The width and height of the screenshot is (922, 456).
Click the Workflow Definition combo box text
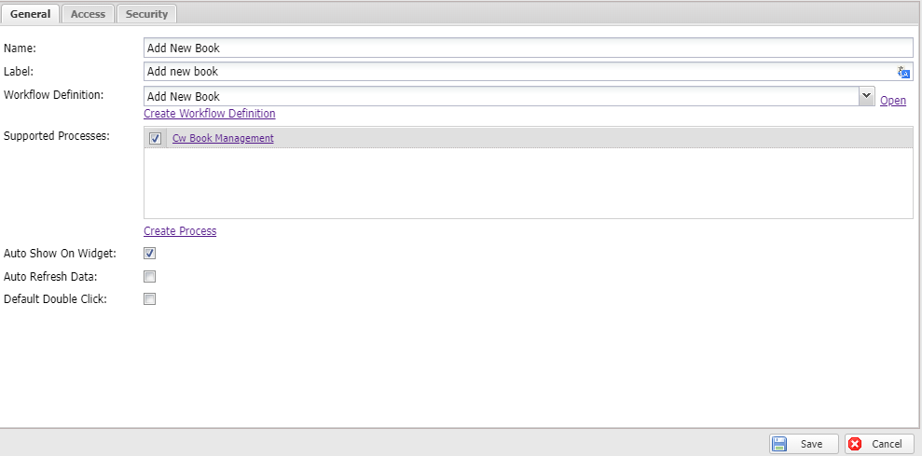click(x=501, y=96)
